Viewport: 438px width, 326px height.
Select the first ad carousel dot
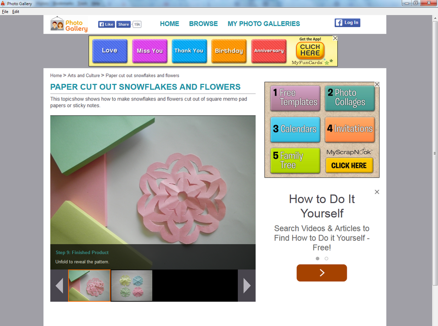[317, 258]
